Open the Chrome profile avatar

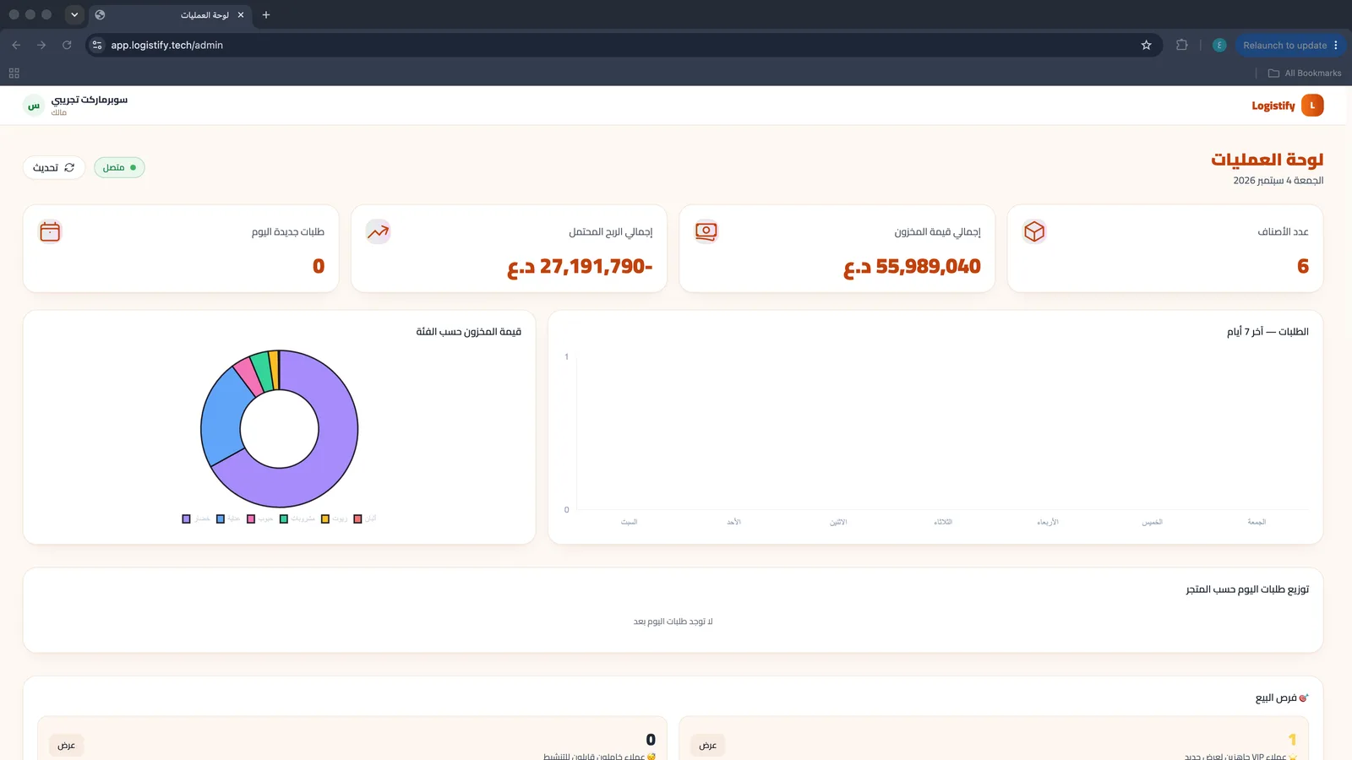1219,45
